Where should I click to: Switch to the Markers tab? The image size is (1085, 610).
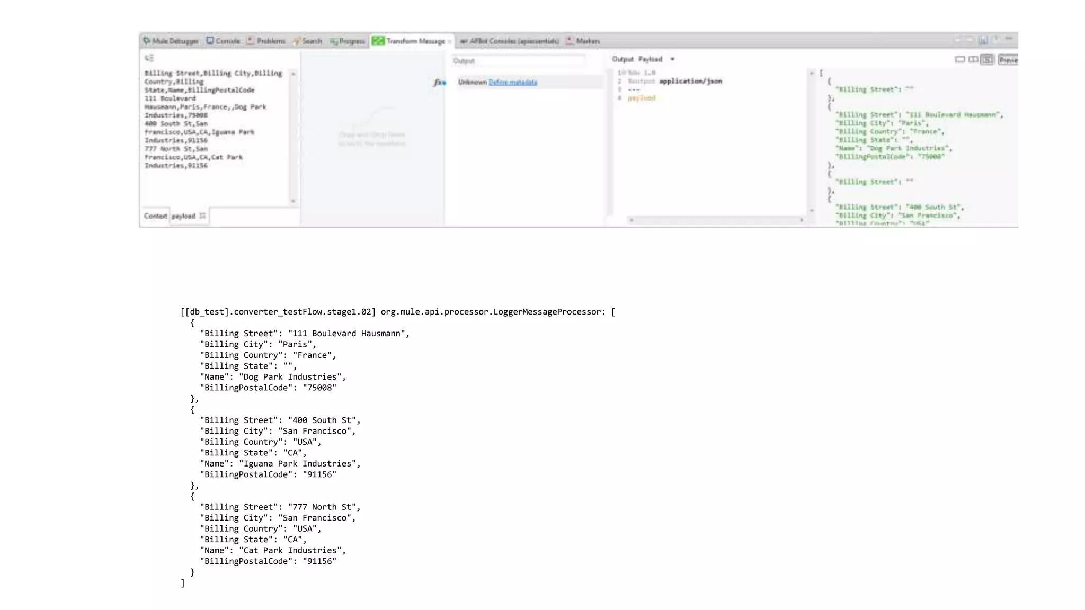point(583,41)
